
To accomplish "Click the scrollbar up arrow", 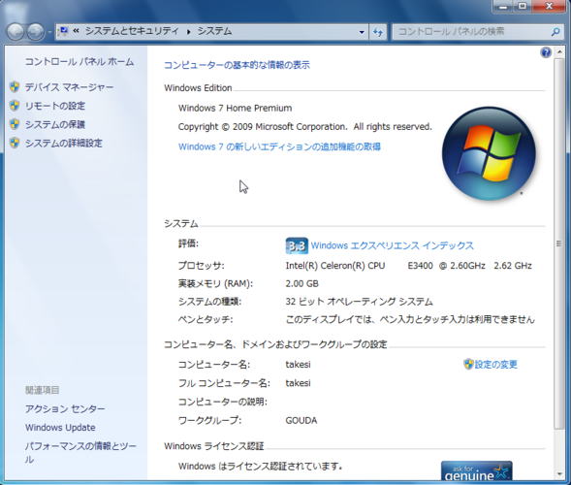I will (x=559, y=52).
